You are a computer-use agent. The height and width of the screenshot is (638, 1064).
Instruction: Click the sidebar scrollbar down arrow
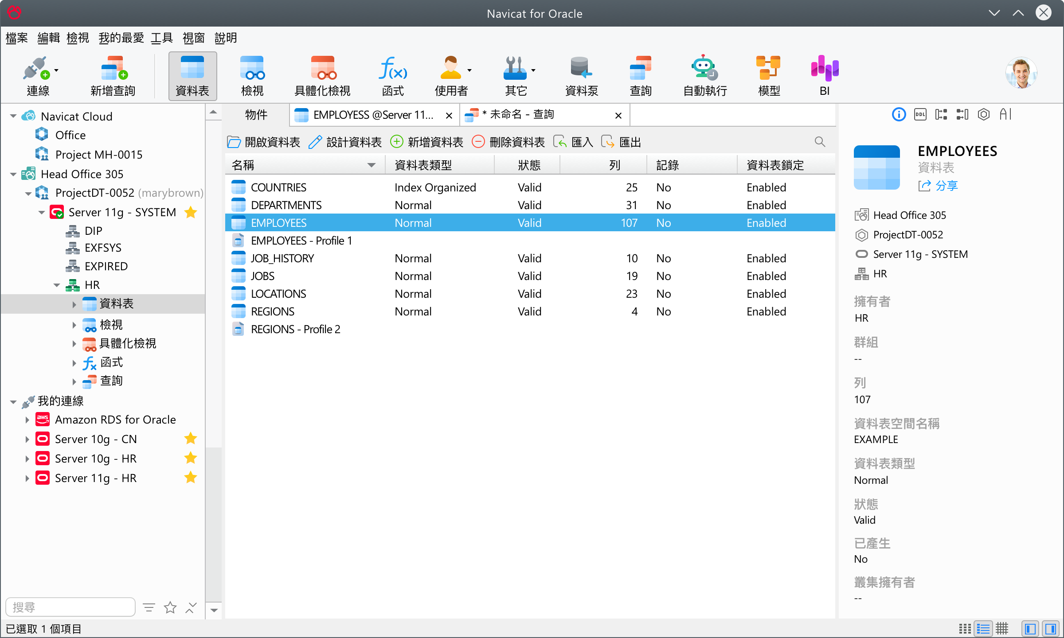click(214, 610)
